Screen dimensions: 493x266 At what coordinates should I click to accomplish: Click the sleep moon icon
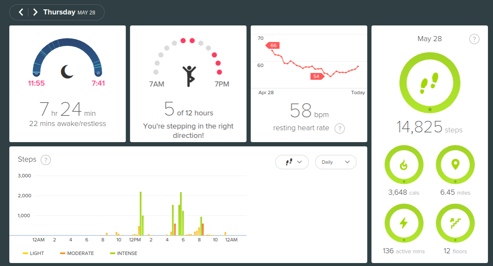point(67,71)
